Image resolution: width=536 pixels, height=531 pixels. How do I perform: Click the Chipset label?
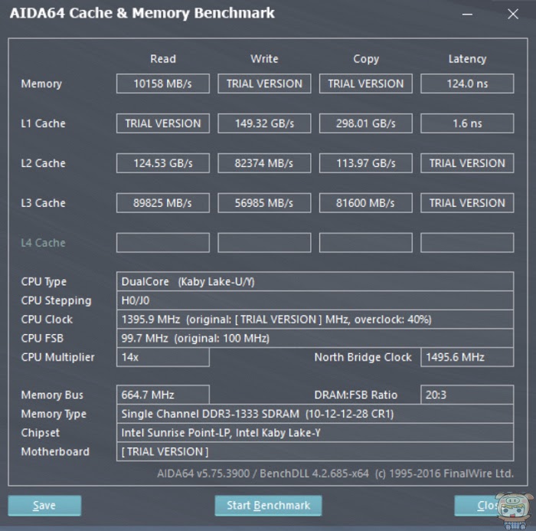pyautogui.click(x=41, y=433)
